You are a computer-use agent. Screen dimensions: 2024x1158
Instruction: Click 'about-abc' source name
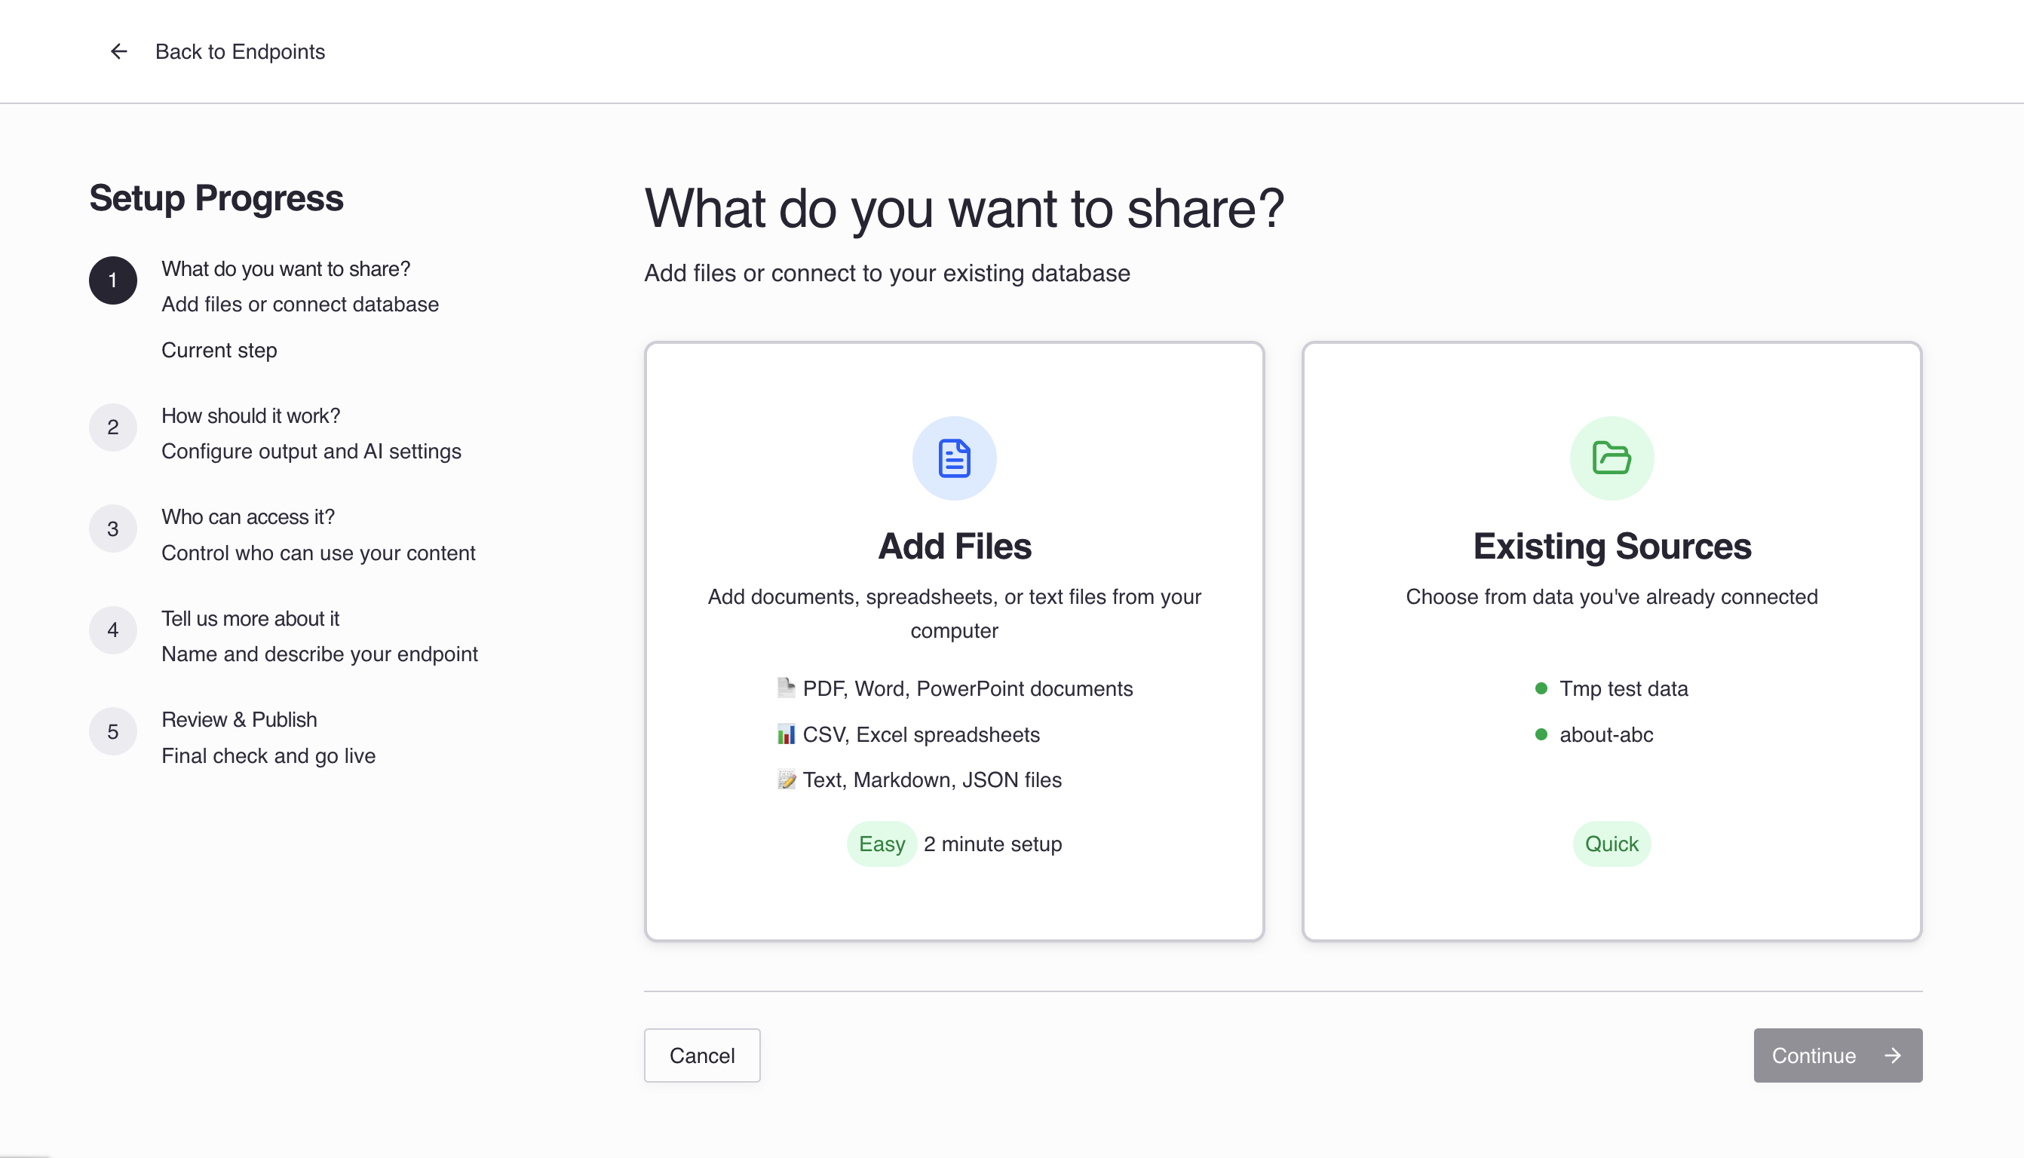coord(1605,734)
